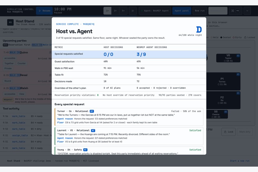This screenshot has height=172, width=258.
Task: Open the Agent: WebMCP Agent selector
Action: (x=155, y=11)
